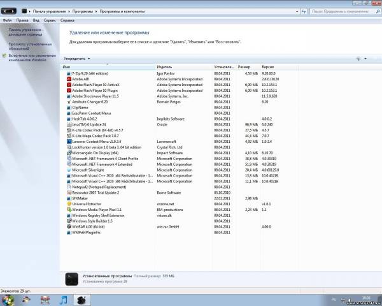Image resolution: width=382 pixels, height=306 pixels.
Task: Click the refresh icon beside the address bar
Action: [x=304, y=11]
